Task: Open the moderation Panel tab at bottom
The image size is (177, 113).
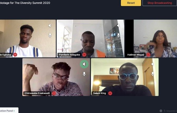Action: [x=9, y=111]
